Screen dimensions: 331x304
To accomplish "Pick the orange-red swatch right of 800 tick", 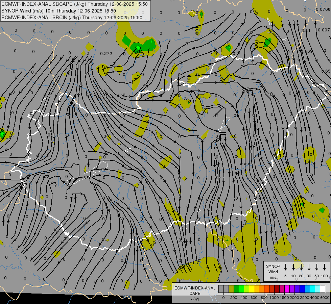I will [x=267, y=289].
